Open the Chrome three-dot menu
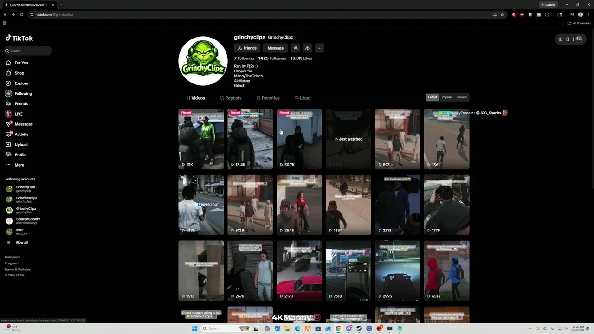The height and width of the screenshot is (334, 594). coord(589,15)
